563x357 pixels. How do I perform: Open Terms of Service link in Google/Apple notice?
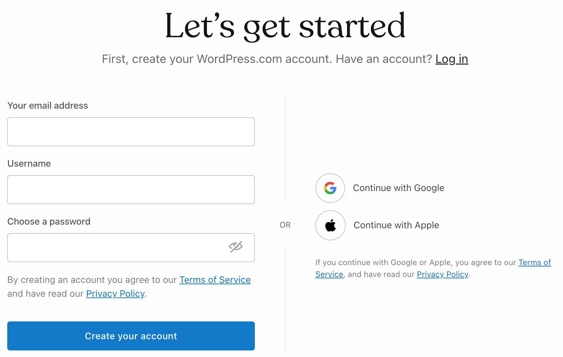point(535,262)
